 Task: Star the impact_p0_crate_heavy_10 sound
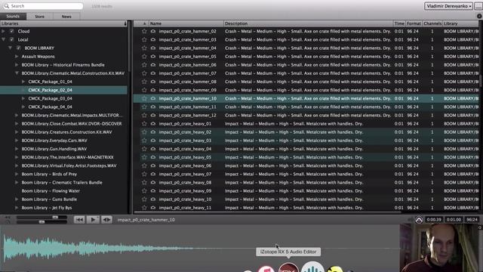pos(144,199)
